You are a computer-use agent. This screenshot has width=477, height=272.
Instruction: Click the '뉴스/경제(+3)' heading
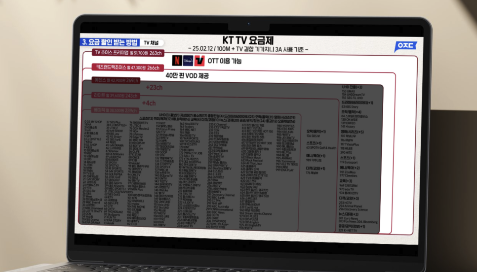pos(349,215)
